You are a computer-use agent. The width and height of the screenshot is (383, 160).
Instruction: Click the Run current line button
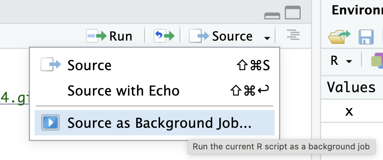[x=109, y=36]
